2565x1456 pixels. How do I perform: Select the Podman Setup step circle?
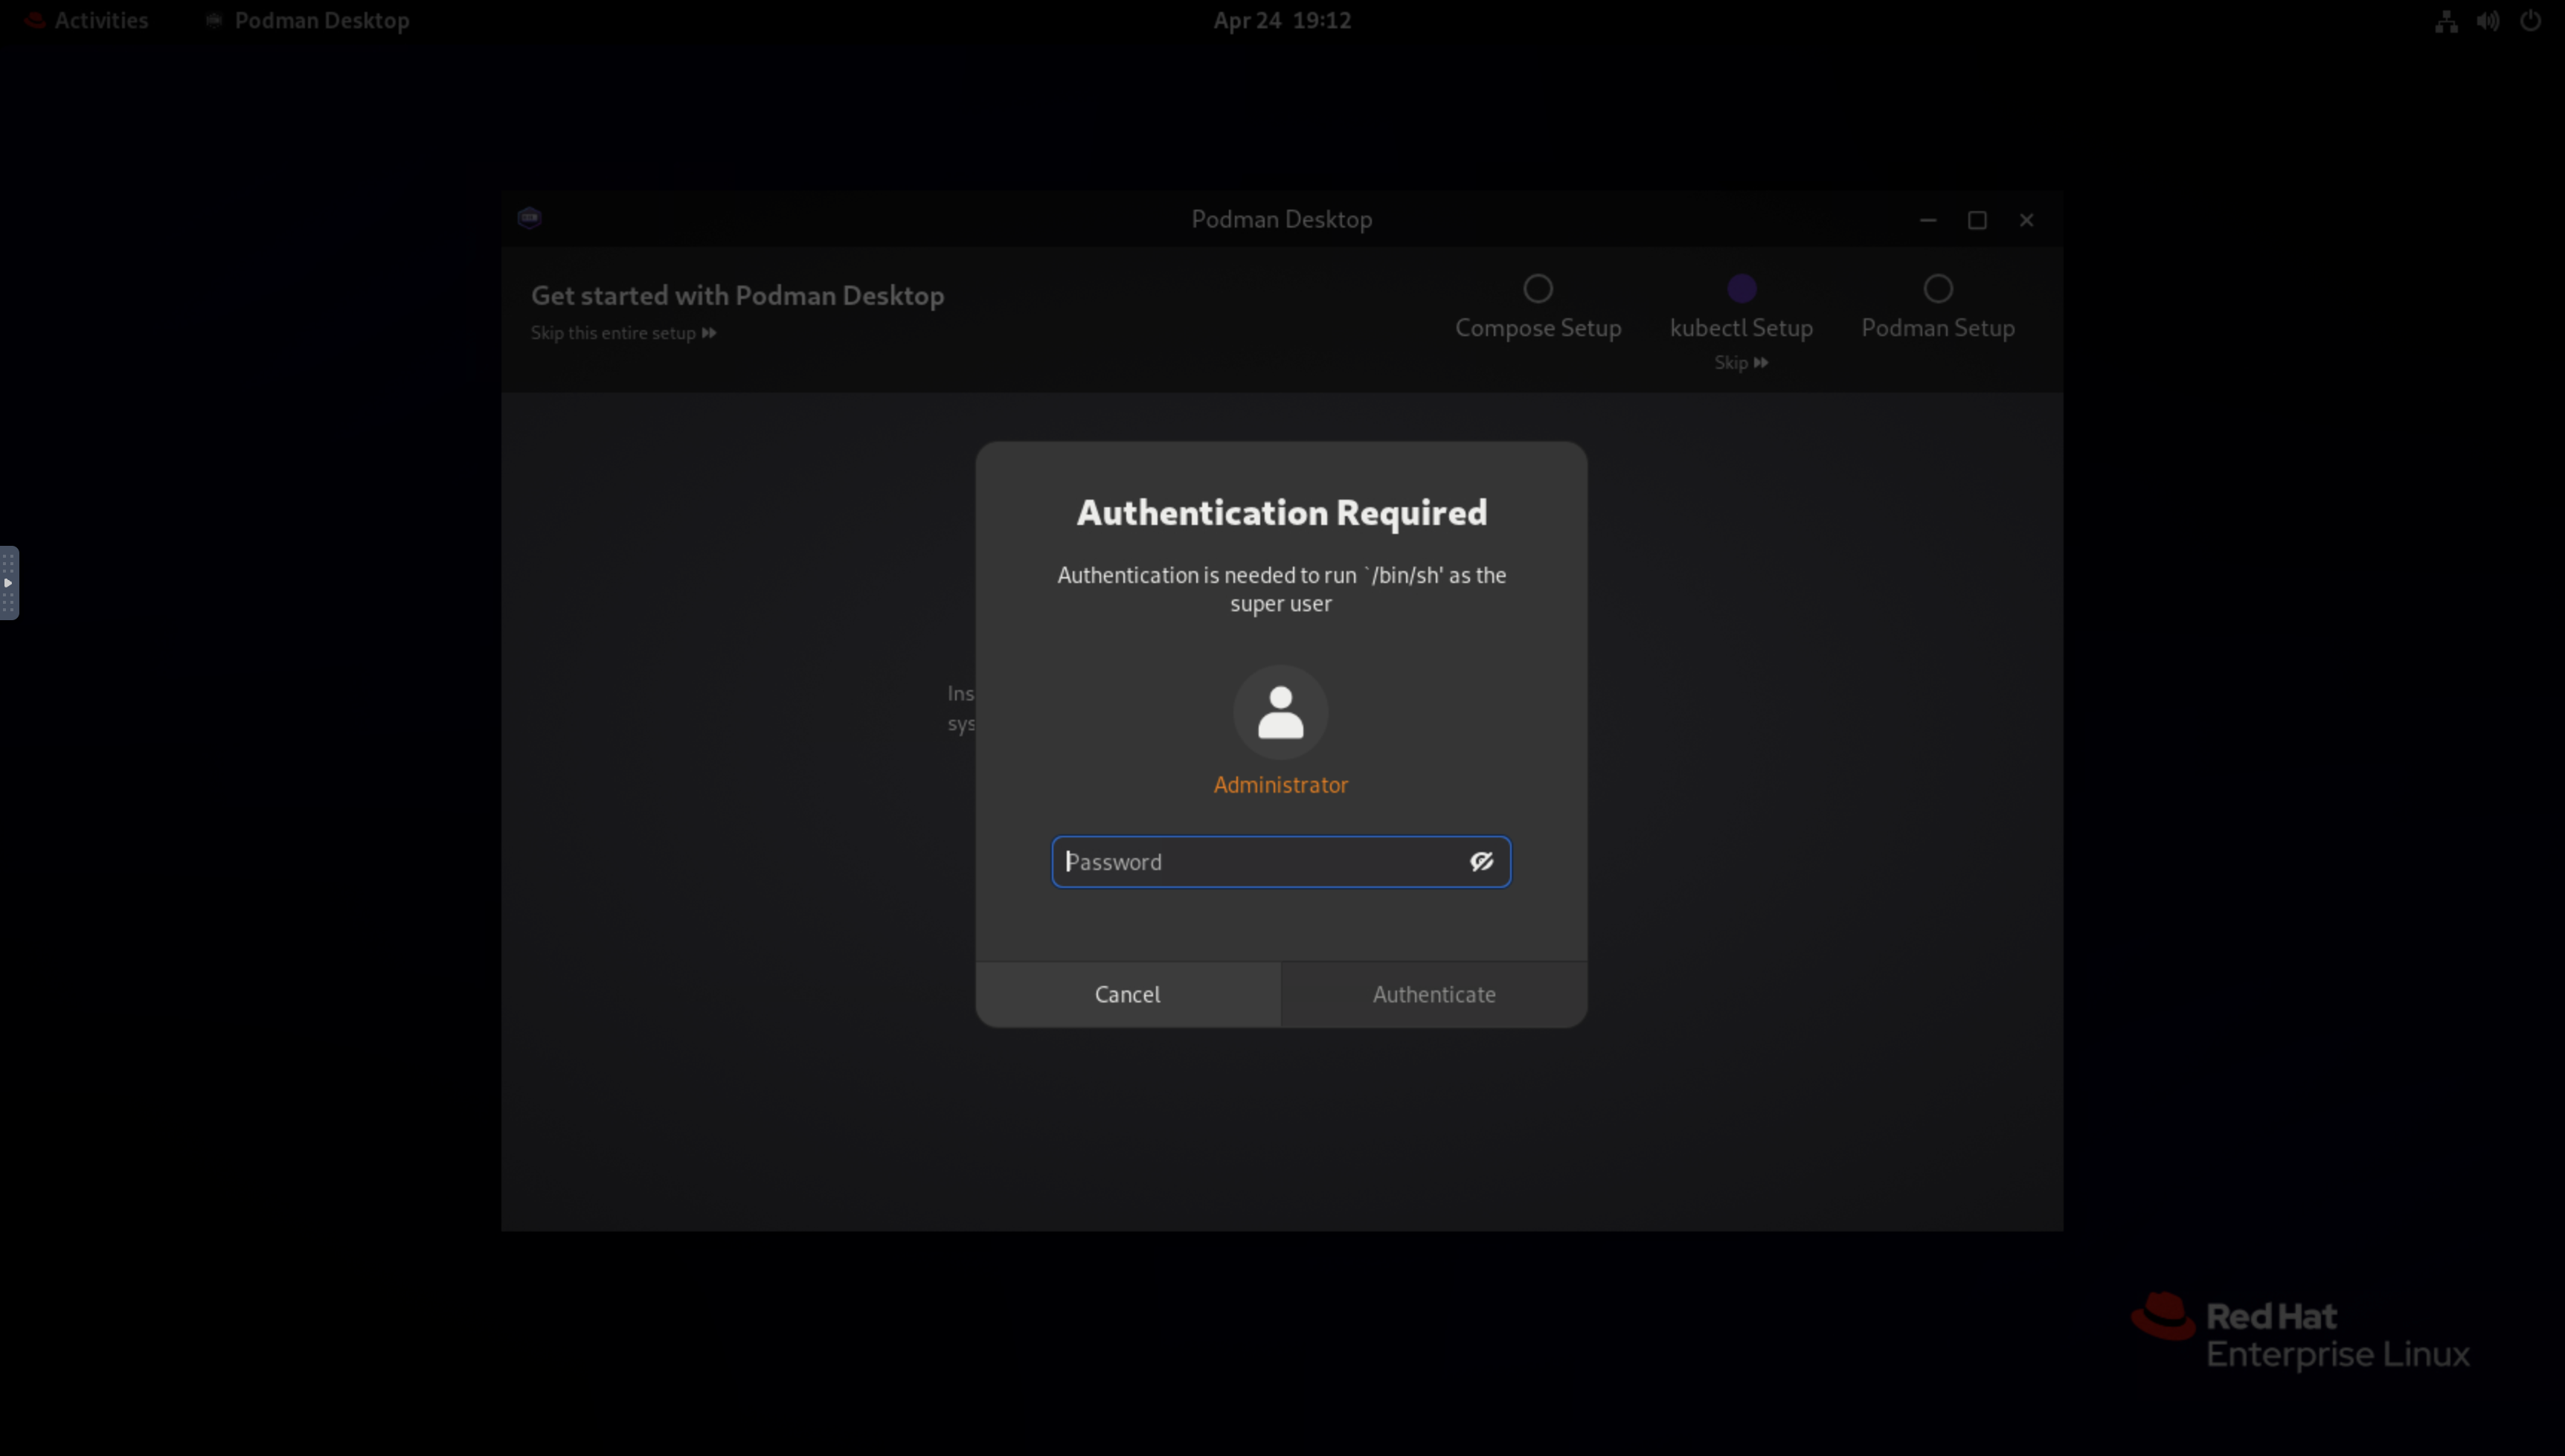1938,289
